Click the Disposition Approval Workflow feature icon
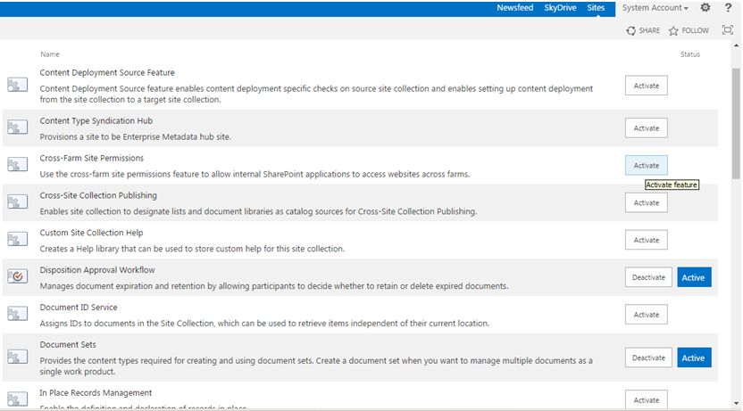 (18, 276)
